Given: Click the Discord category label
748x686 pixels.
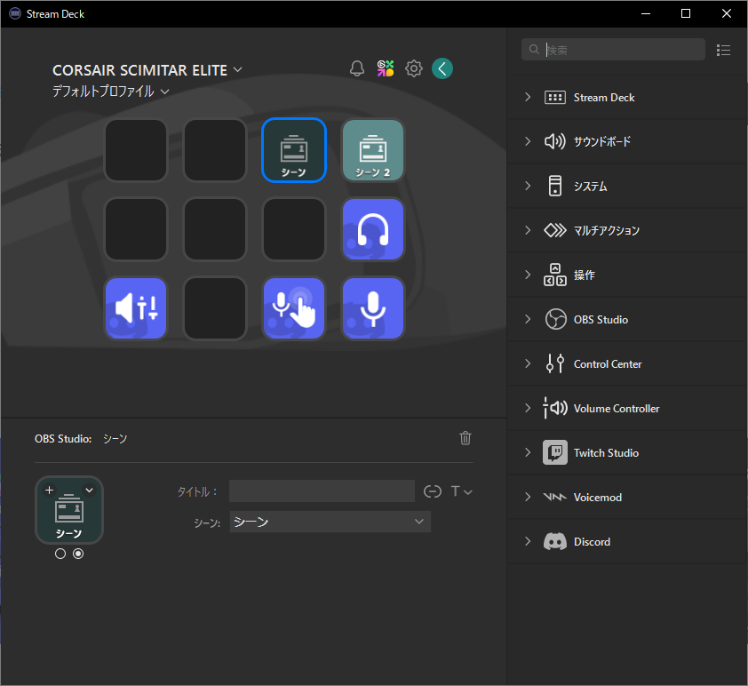Looking at the screenshot, I should 592,541.
